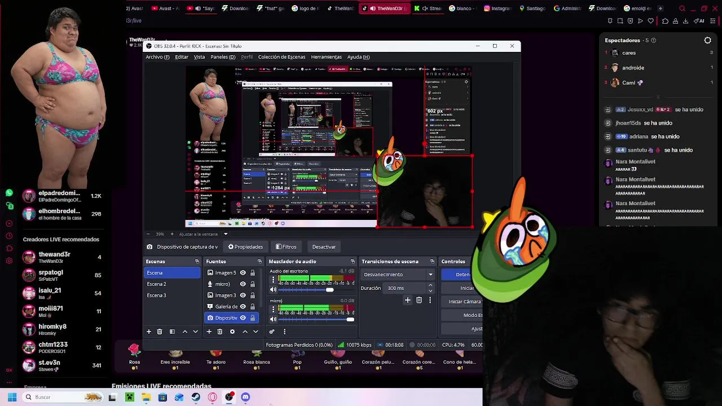Click Windows taskbar Buscar search box
Viewport: 722px width, 406px height.
click(x=62, y=397)
